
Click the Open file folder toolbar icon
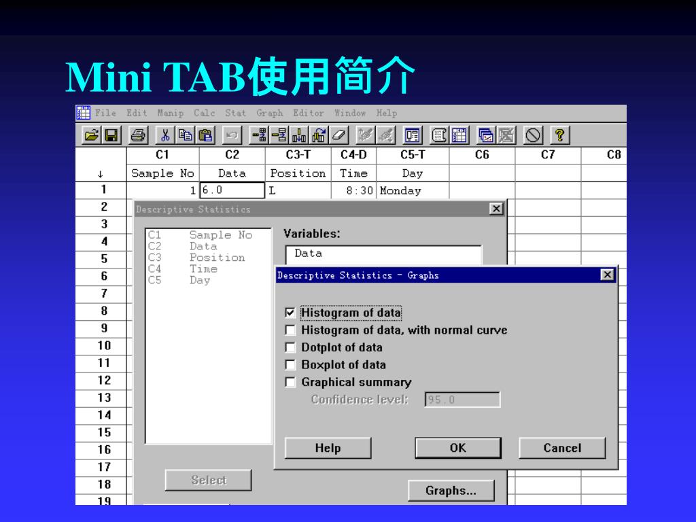coord(92,135)
